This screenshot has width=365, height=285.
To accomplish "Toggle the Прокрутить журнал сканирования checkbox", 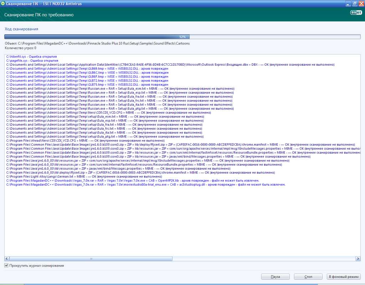I will pos(6,265).
